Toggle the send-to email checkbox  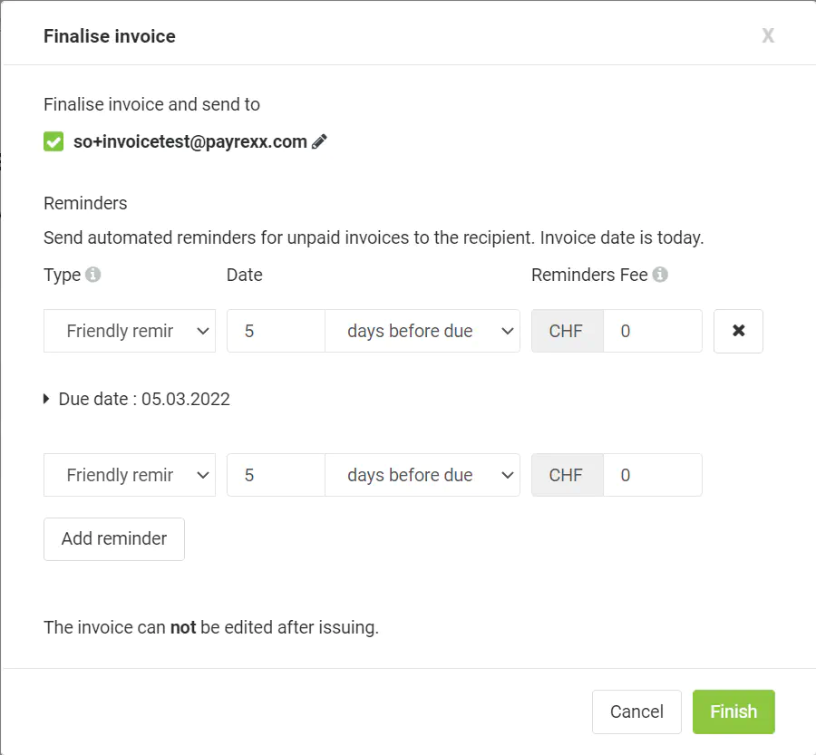(53, 141)
